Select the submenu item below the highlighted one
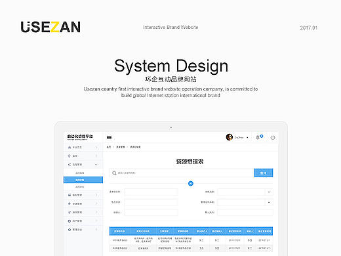Screen dimensions: 341x256 click(80, 187)
